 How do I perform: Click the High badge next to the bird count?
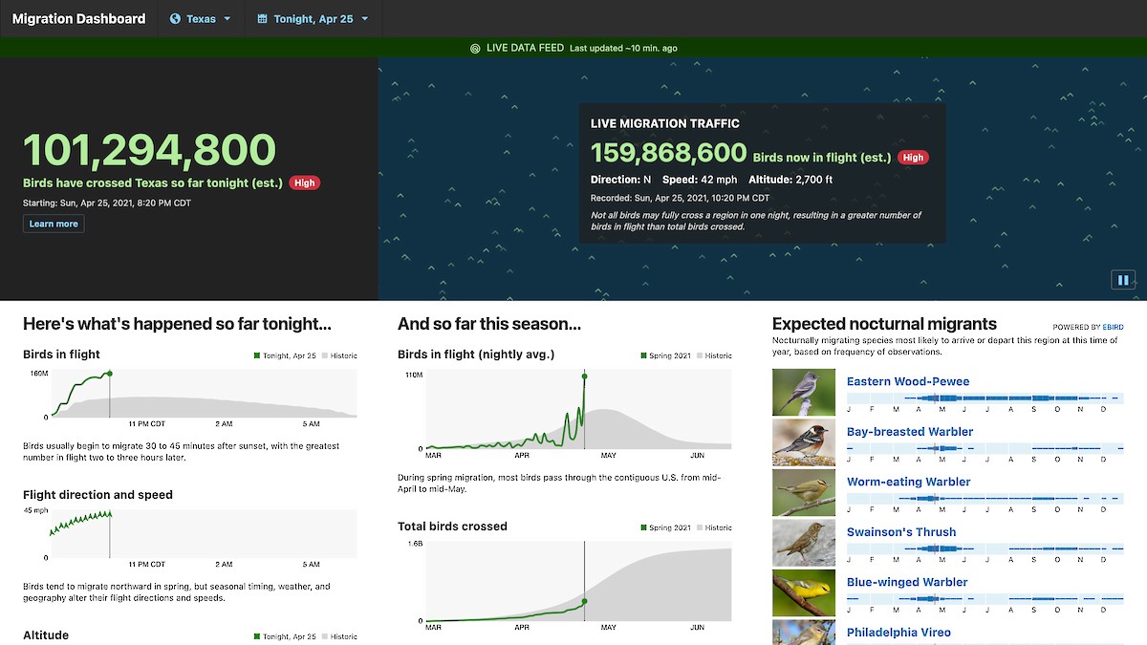[304, 183]
